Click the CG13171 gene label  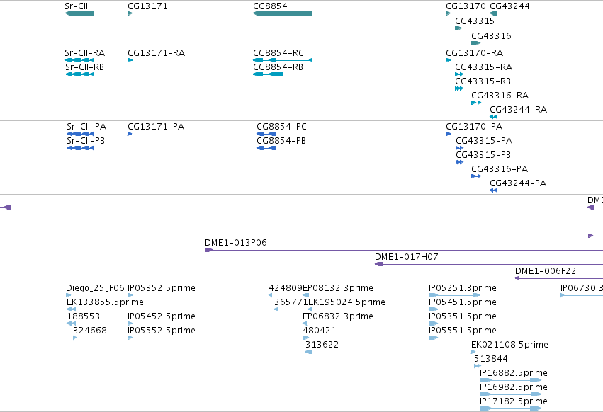(x=147, y=6)
